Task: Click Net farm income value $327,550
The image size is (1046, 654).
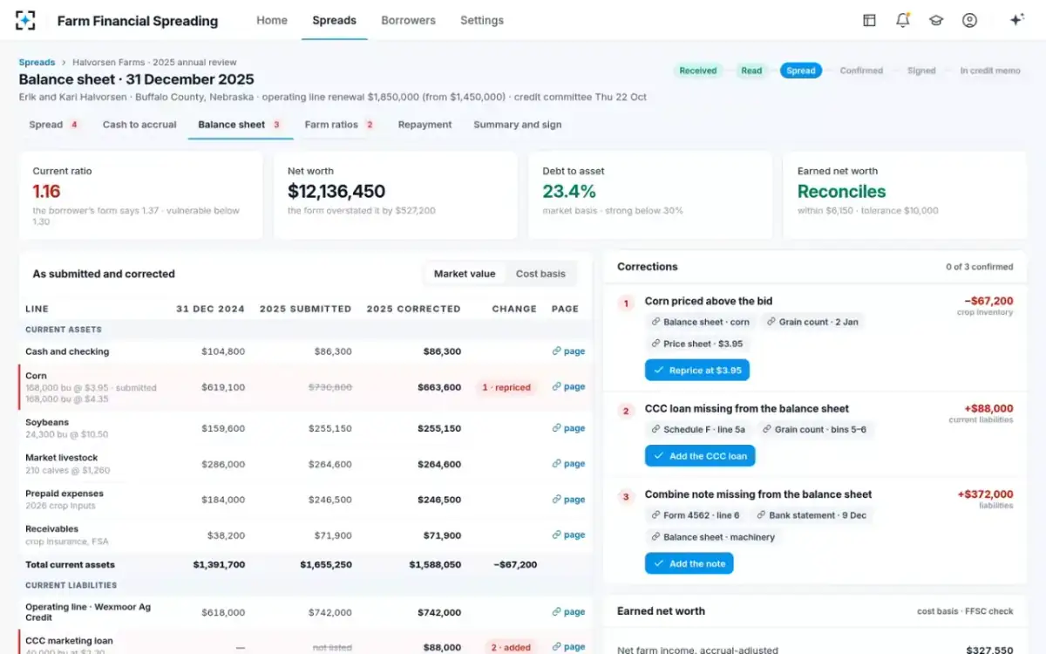Action: point(988,650)
